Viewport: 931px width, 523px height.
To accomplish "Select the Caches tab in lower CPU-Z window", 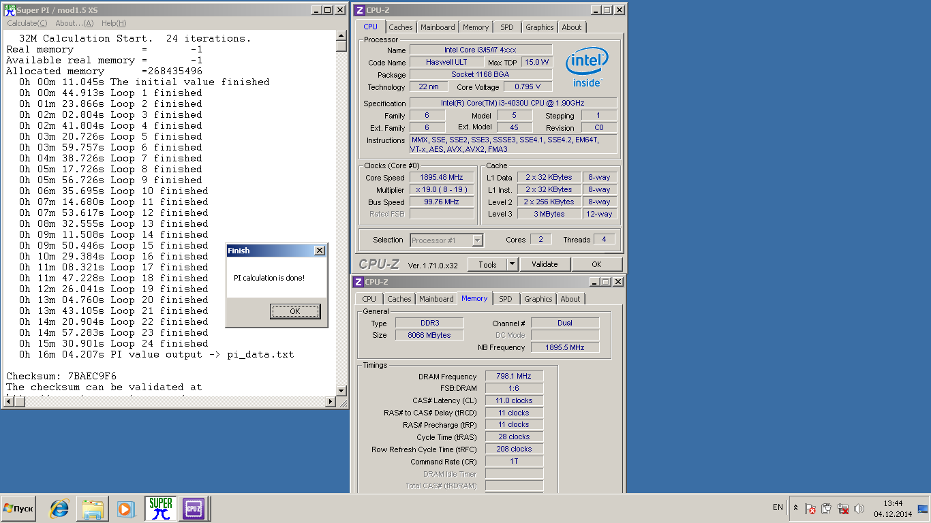I will click(x=399, y=299).
